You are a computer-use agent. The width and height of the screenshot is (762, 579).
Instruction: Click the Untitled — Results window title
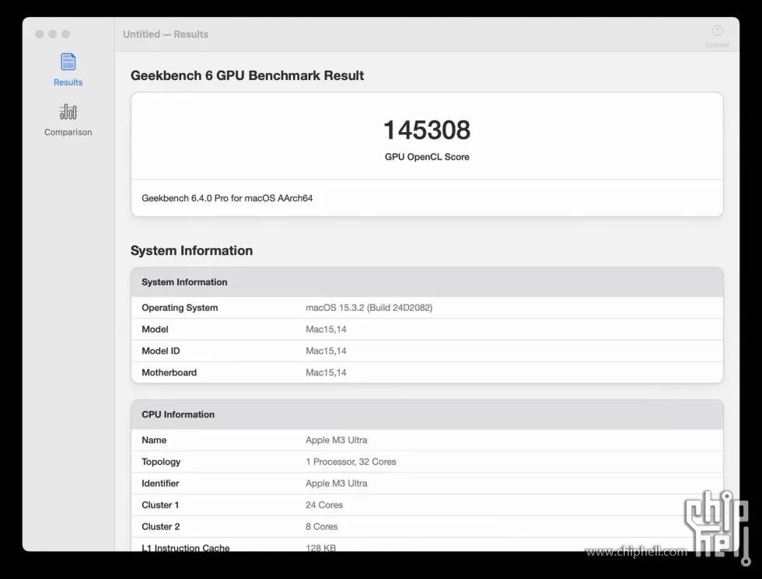click(165, 34)
